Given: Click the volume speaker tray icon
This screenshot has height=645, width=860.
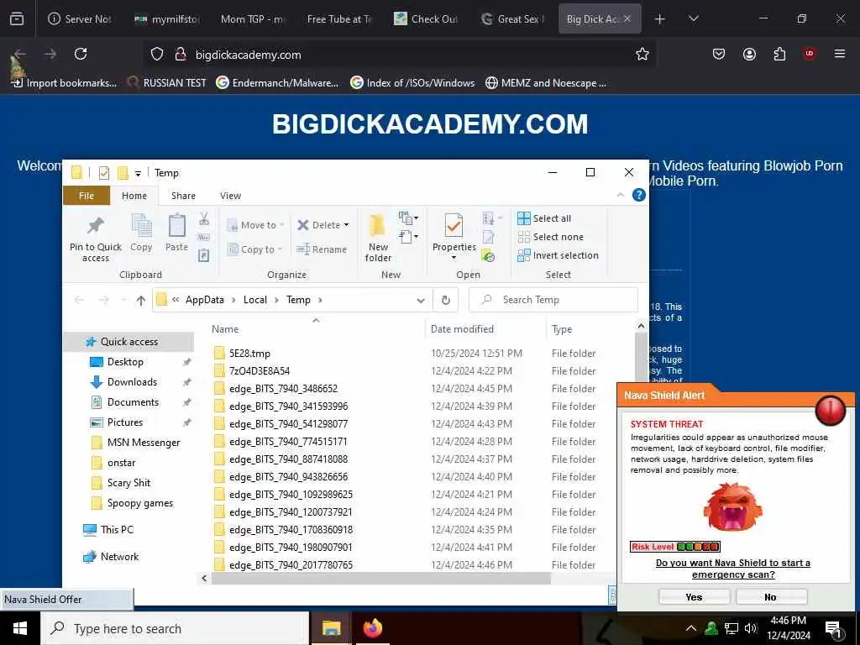Looking at the screenshot, I should 751,628.
